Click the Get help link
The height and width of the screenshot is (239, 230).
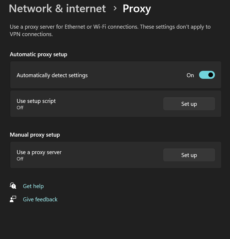33,186
